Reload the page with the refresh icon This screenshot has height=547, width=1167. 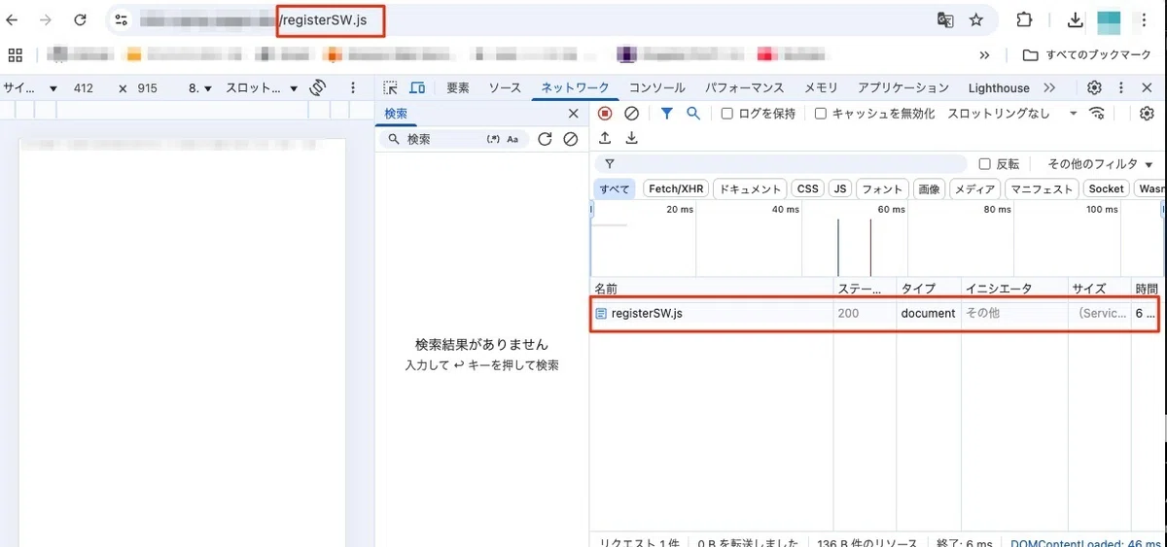pos(80,19)
